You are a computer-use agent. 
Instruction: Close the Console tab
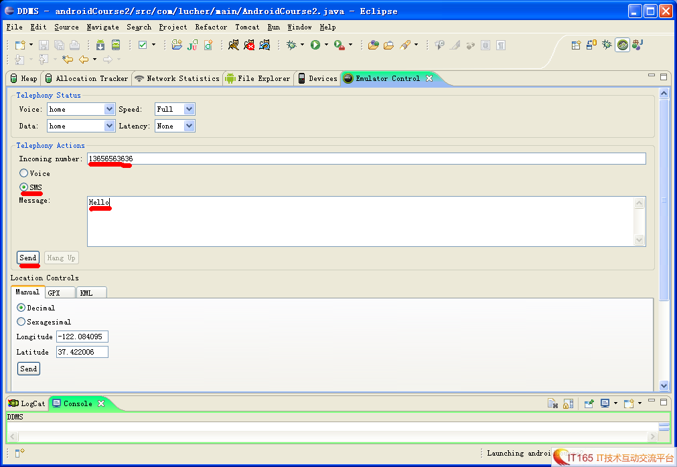pos(101,403)
